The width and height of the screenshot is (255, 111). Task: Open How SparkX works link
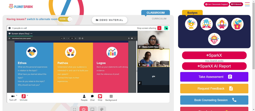(214, 61)
